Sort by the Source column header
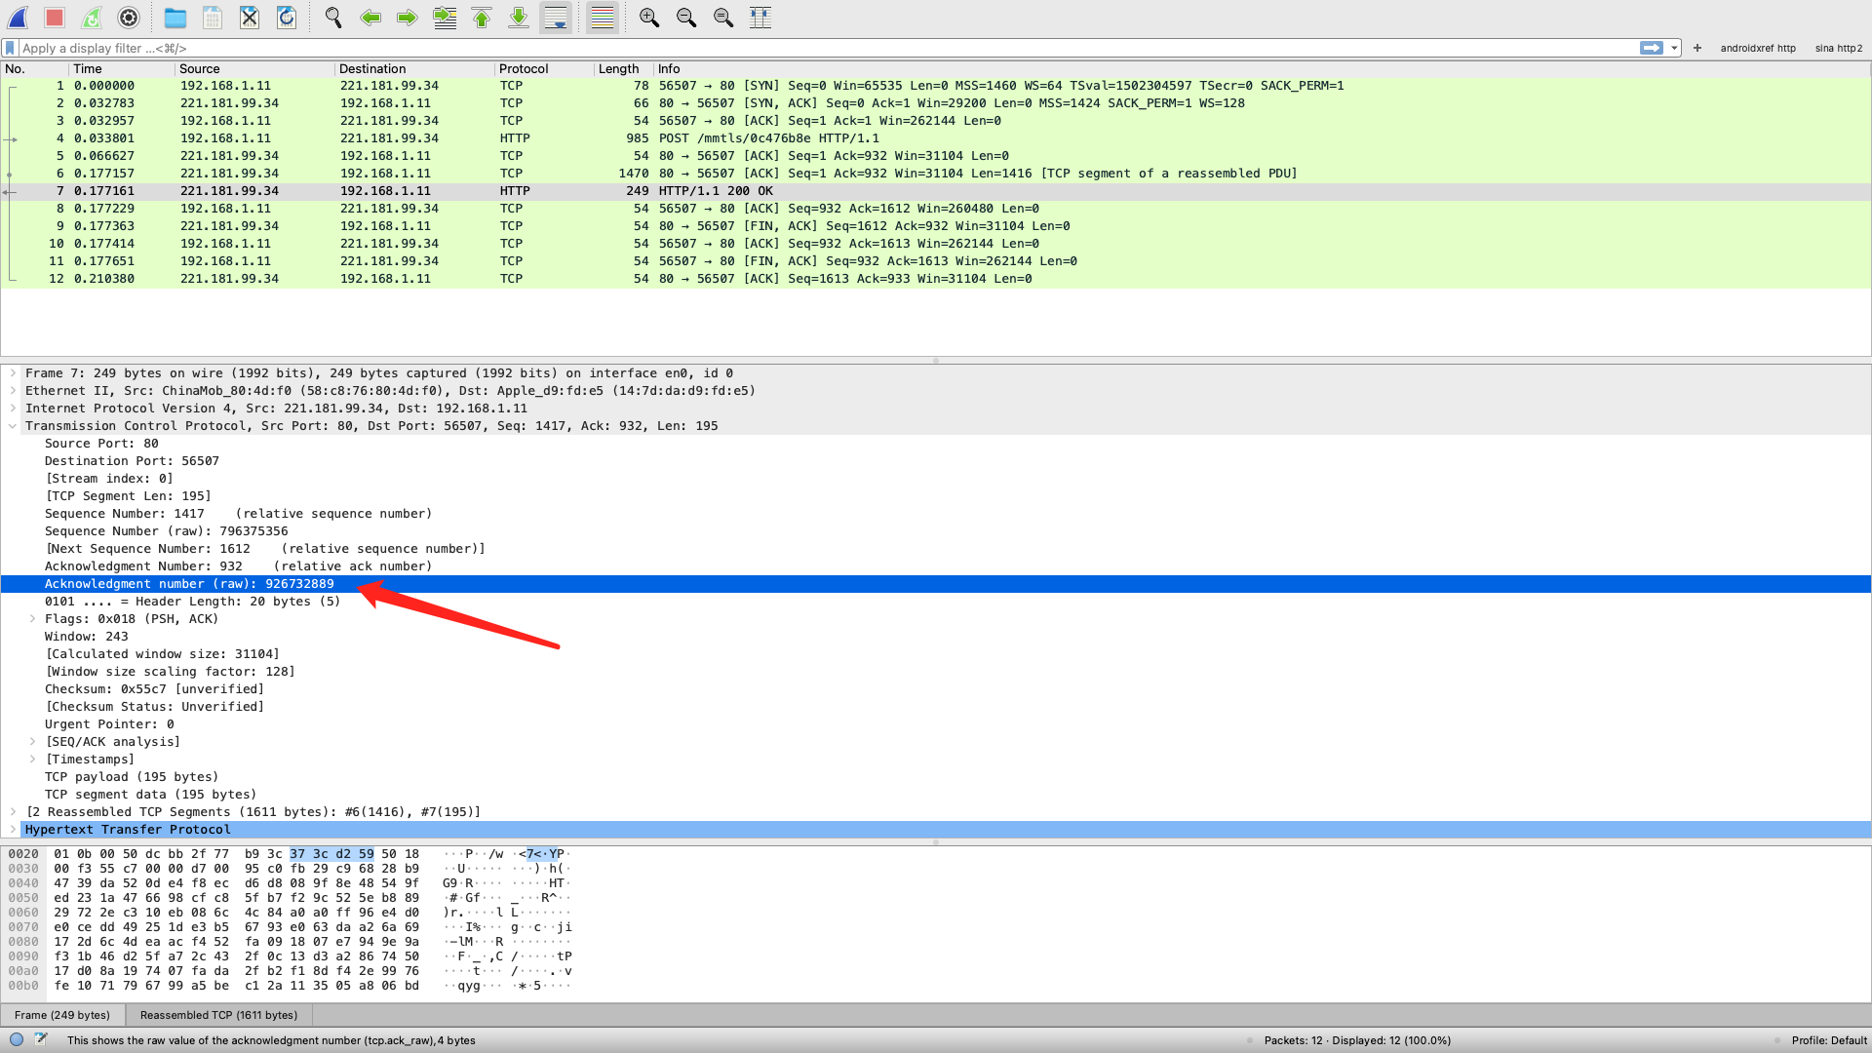This screenshot has width=1872, height=1053. [x=254, y=69]
